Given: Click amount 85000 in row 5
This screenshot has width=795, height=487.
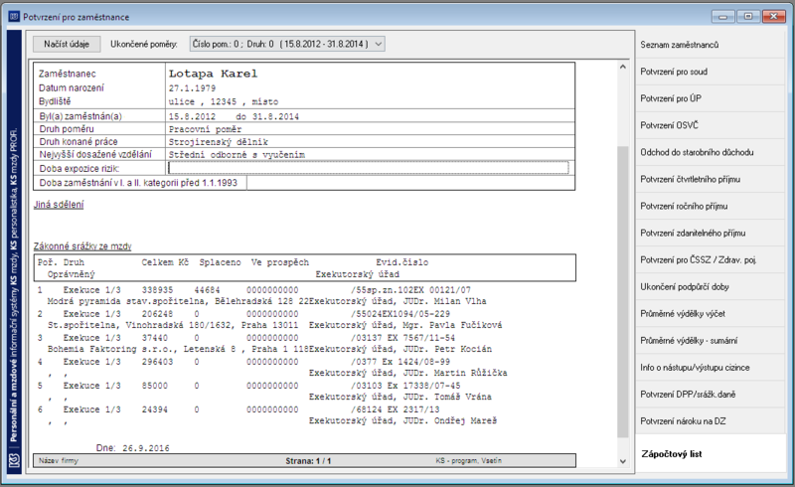Looking at the screenshot, I should [x=155, y=386].
